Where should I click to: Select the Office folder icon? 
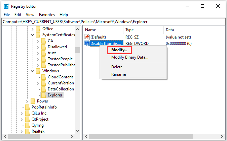[x=38, y=29]
